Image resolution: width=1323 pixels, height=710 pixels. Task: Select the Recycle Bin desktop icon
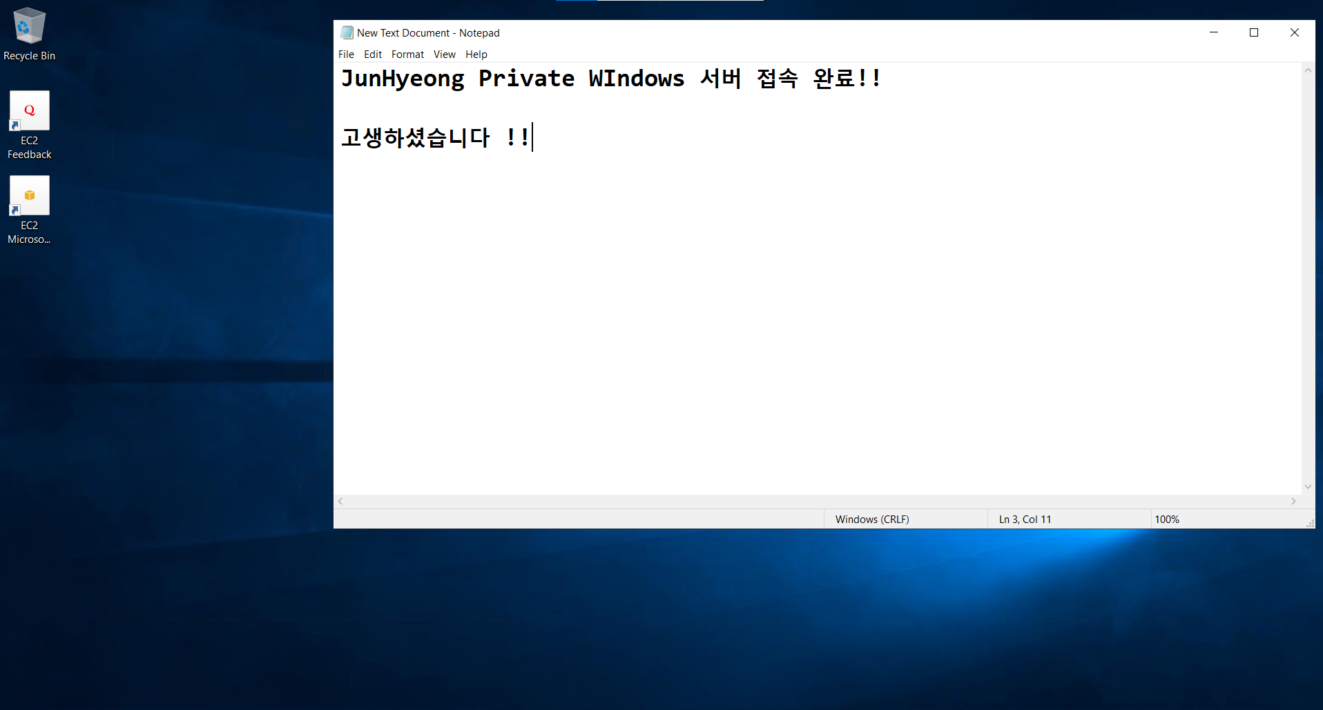point(29,34)
